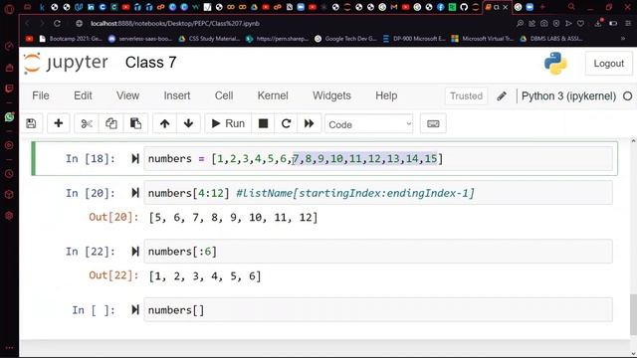Open three-dots menu at the sidebar bottom
Image resolution: width=637 pixels, height=358 pixels.
tap(9, 348)
